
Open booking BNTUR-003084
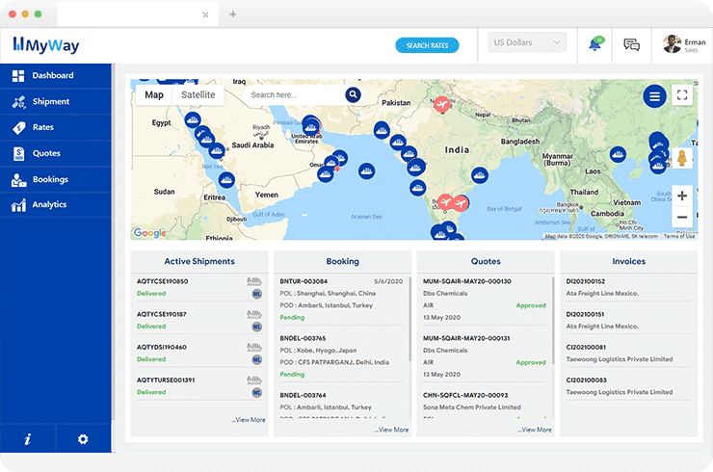[x=304, y=281]
